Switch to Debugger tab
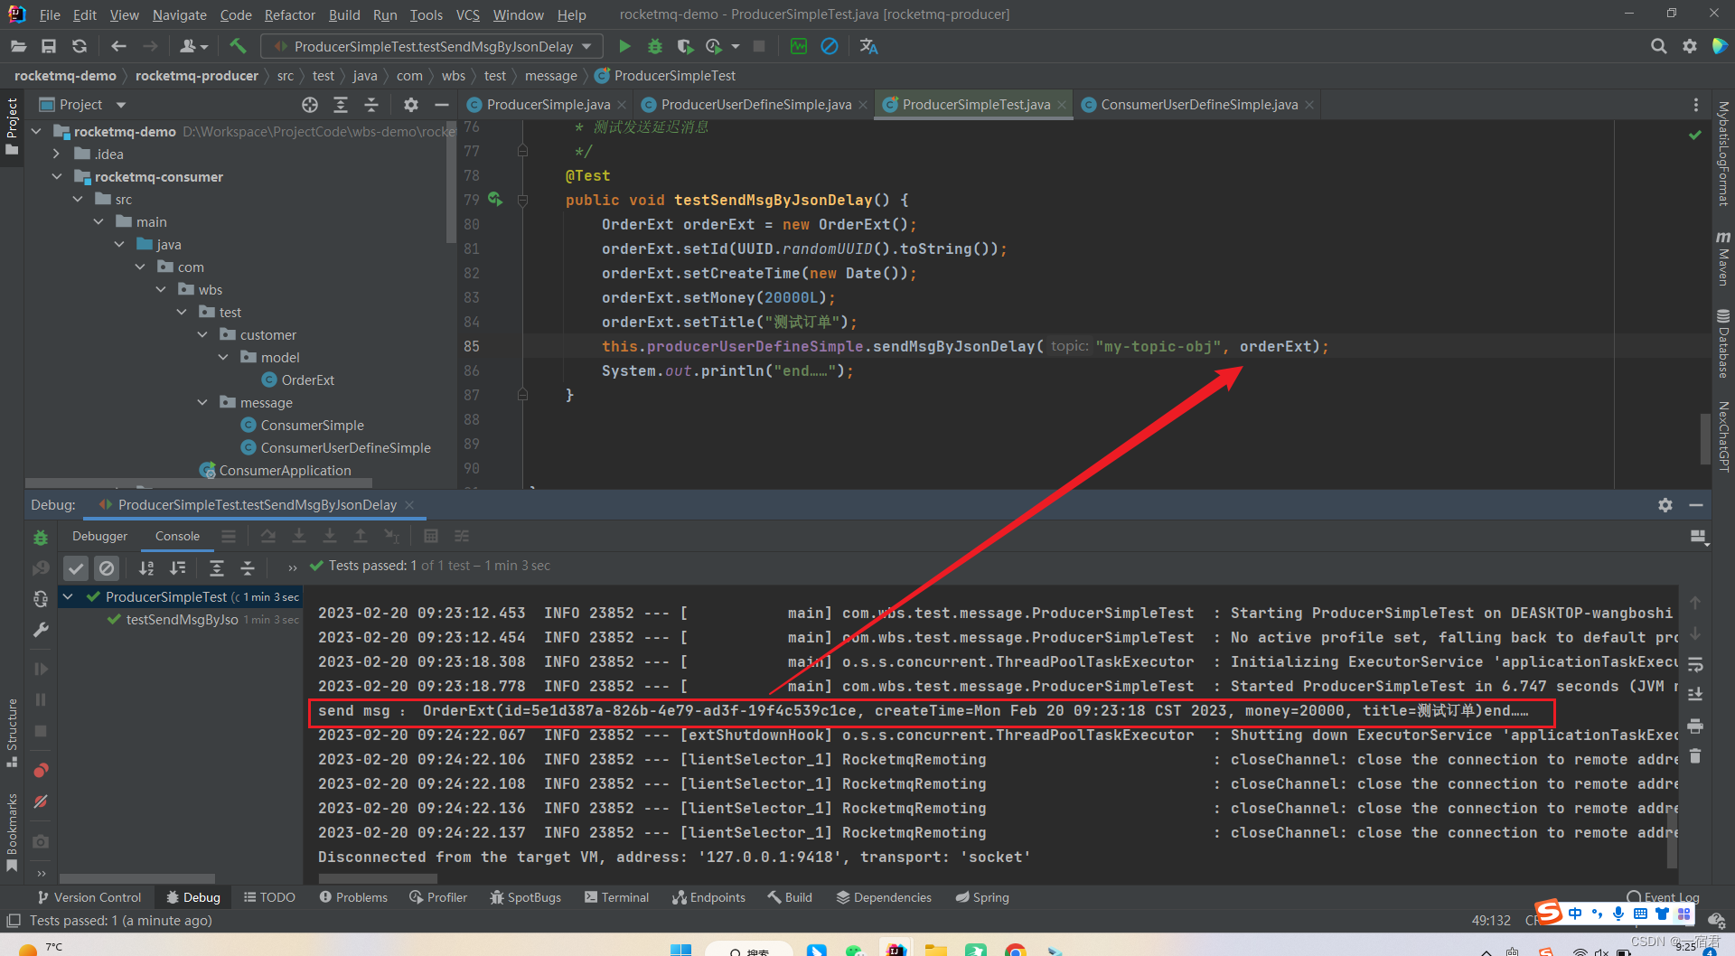The width and height of the screenshot is (1735, 956). tap(99, 536)
